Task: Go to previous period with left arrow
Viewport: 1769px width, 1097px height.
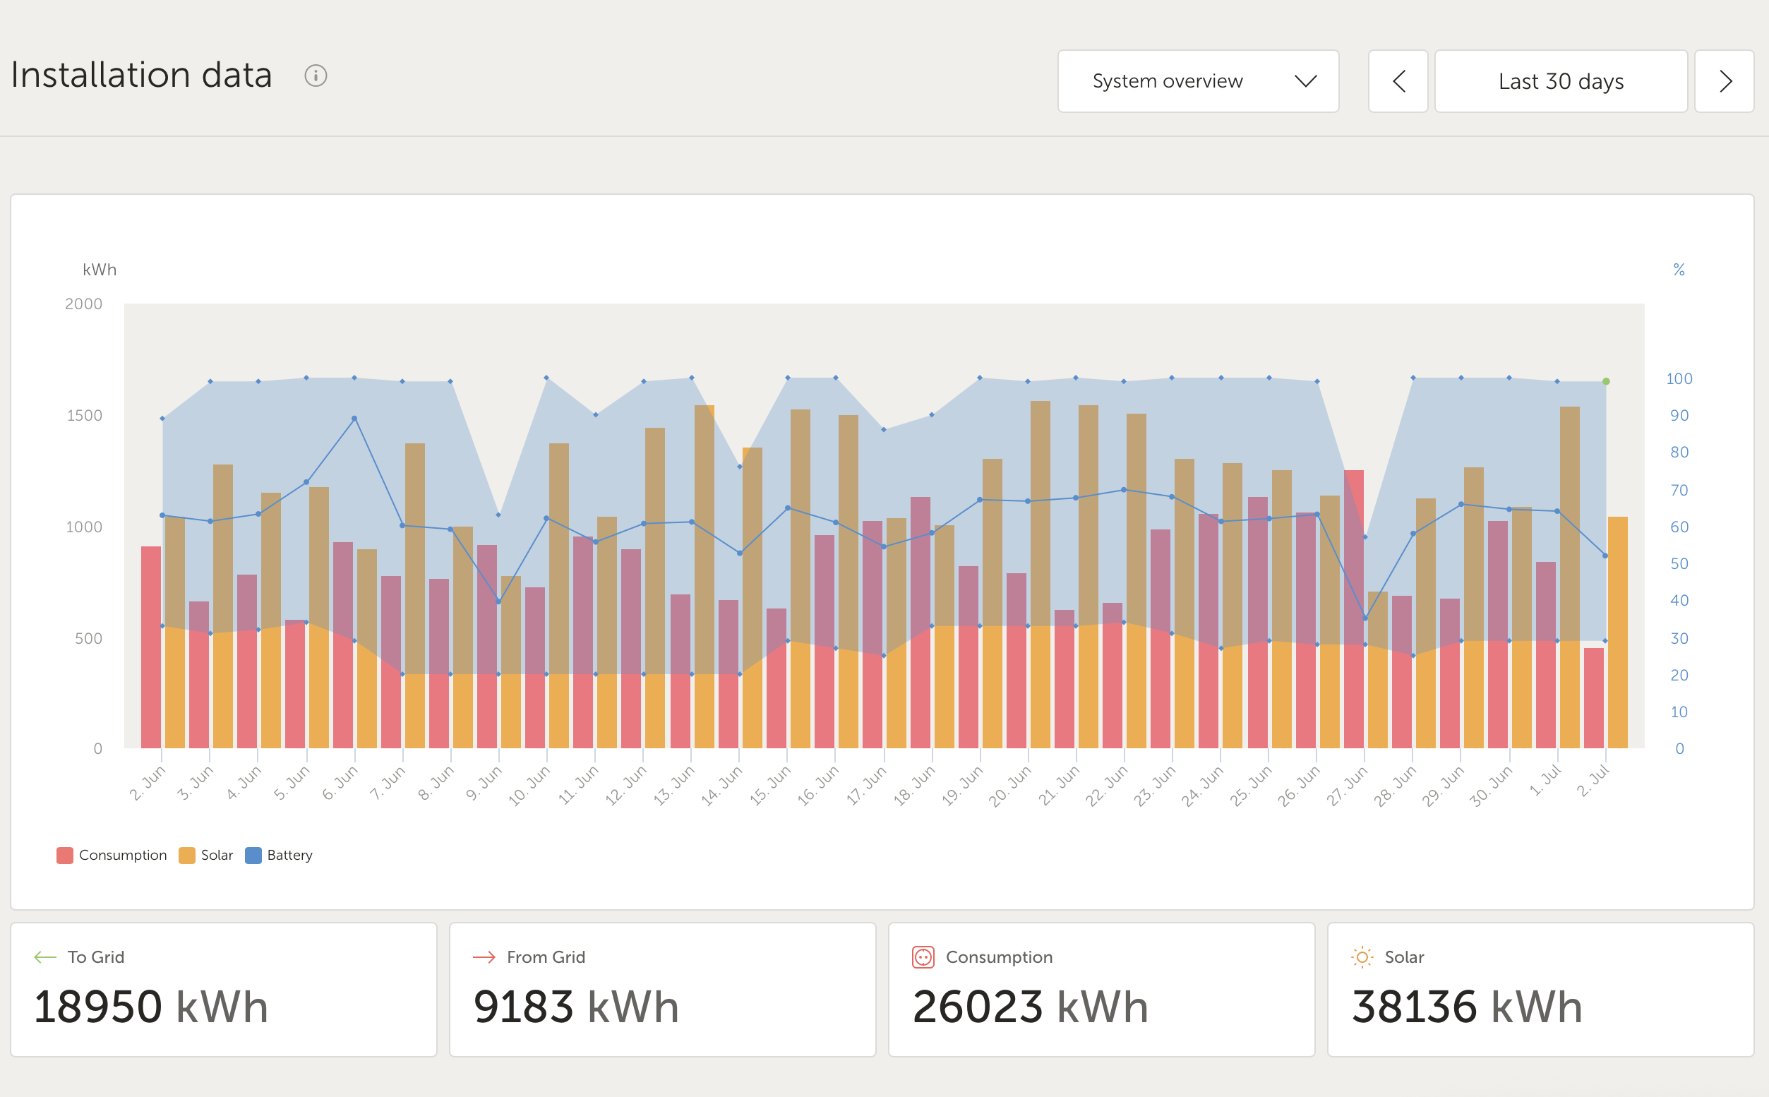Action: pyautogui.click(x=1398, y=81)
